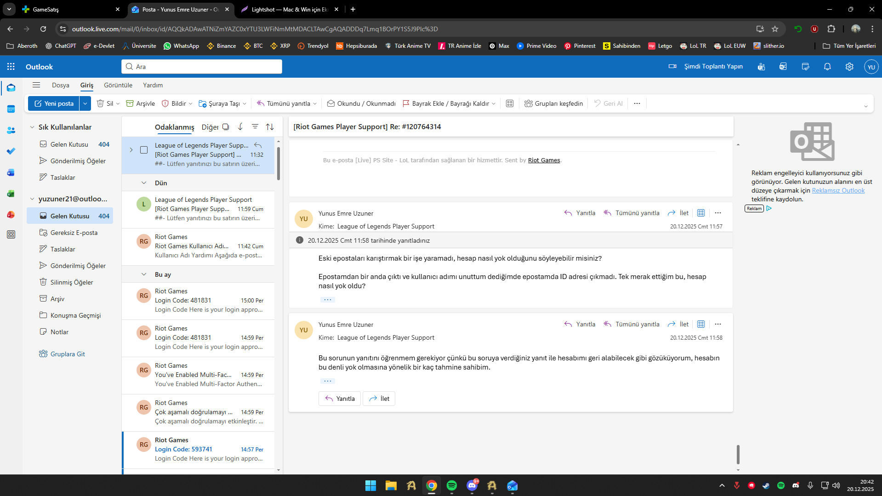Image resolution: width=882 pixels, height=496 pixels.
Task: Open the Yardım ribbon tab
Action: point(153,85)
